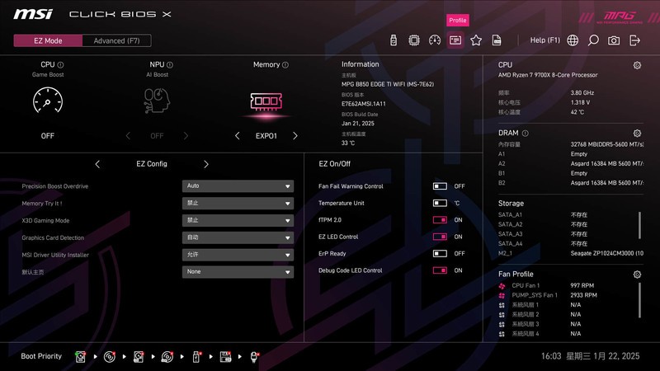Open Favorites with the star icon
660x371 pixels.
[476, 40]
